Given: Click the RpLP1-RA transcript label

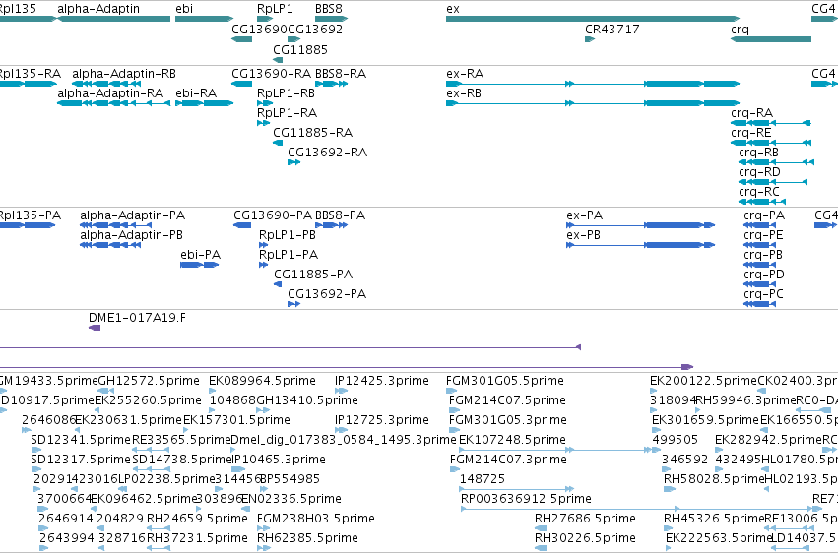Looking at the screenshot, I should coord(287,112).
